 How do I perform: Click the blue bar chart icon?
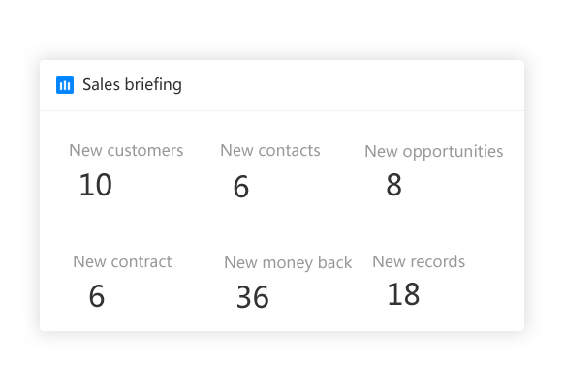coord(65,85)
